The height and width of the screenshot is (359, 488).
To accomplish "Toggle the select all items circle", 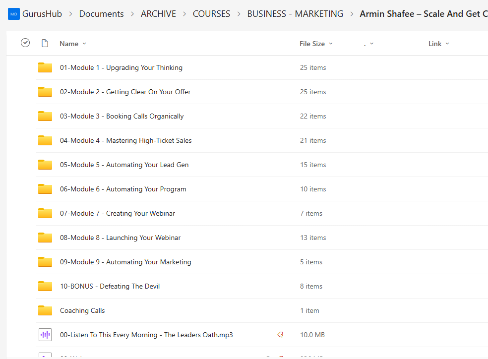I will pyautogui.click(x=25, y=43).
